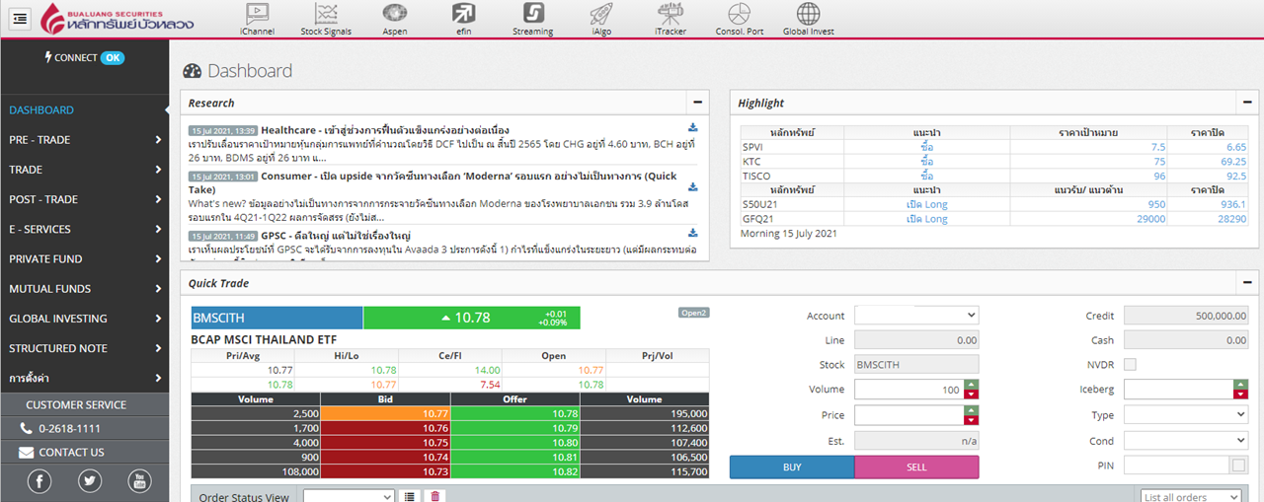Expand the PRIVATE FUND menu
1264x502 pixels.
(x=84, y=258)
